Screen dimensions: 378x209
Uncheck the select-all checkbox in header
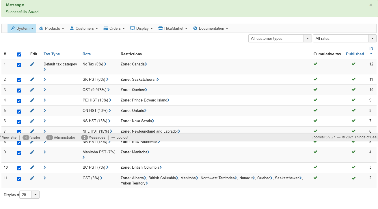coord(19,54)
